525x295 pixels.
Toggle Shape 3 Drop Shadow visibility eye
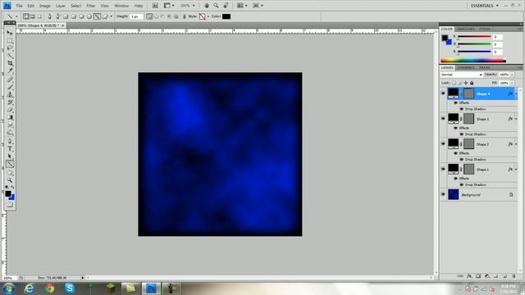pyautogui.click(x=461, y=134)
